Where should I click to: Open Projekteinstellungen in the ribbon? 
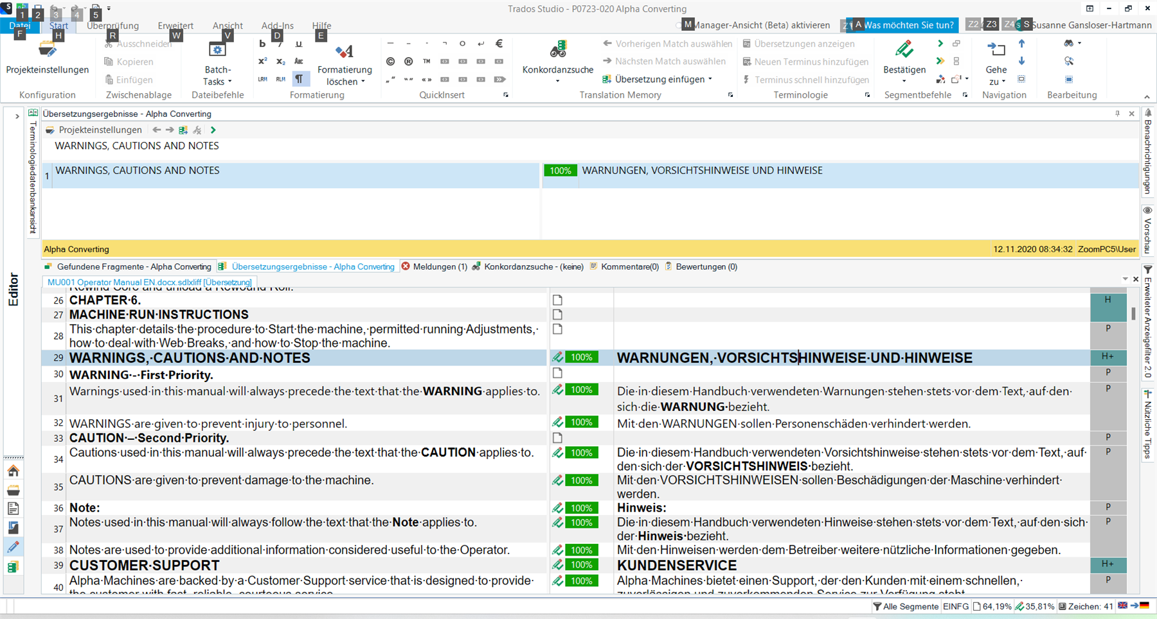point(48,59)
